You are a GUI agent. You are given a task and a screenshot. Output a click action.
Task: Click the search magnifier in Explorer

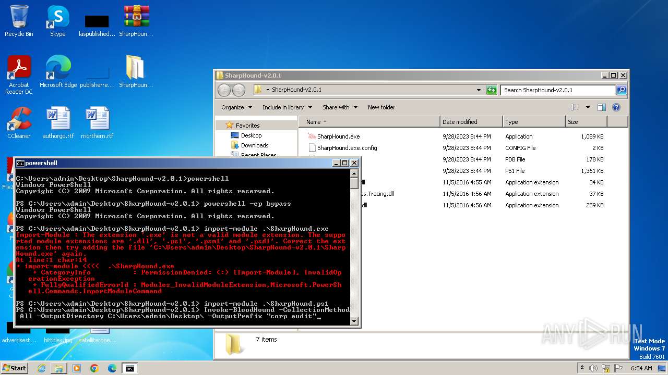(x=621, y=90)
